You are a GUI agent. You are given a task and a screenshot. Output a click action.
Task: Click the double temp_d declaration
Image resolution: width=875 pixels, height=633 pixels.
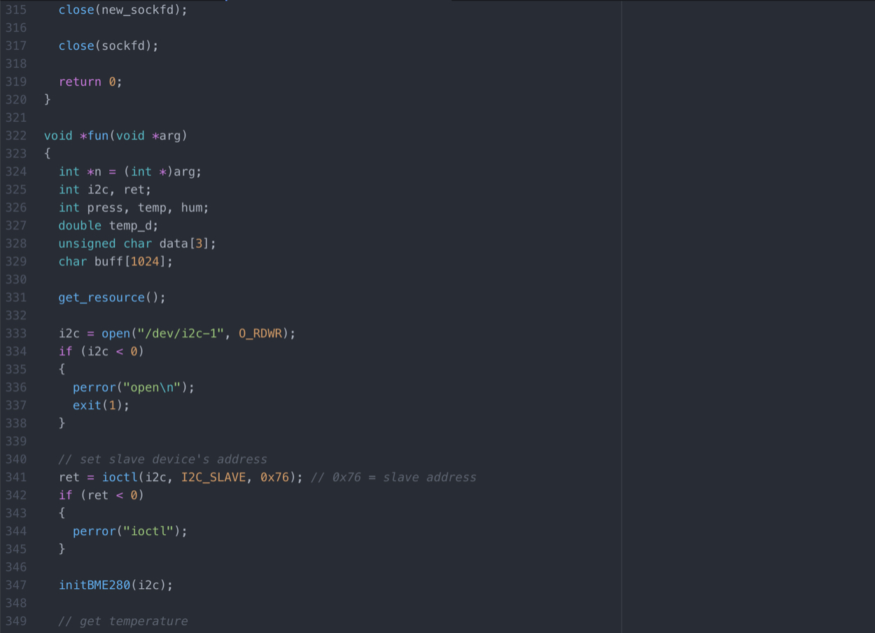coord(108,225)
